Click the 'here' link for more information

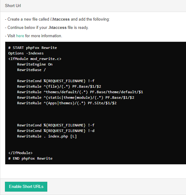tap(20, 36)
